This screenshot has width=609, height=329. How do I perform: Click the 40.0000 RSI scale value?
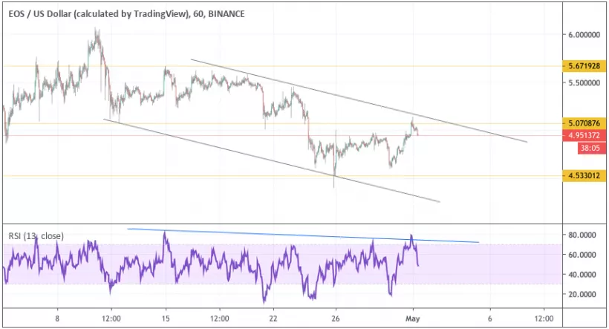(x=582, y=275)
